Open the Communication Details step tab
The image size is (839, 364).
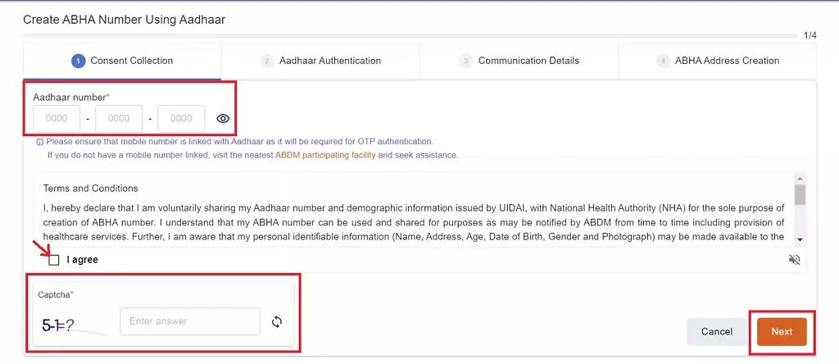tap(519, 61)
